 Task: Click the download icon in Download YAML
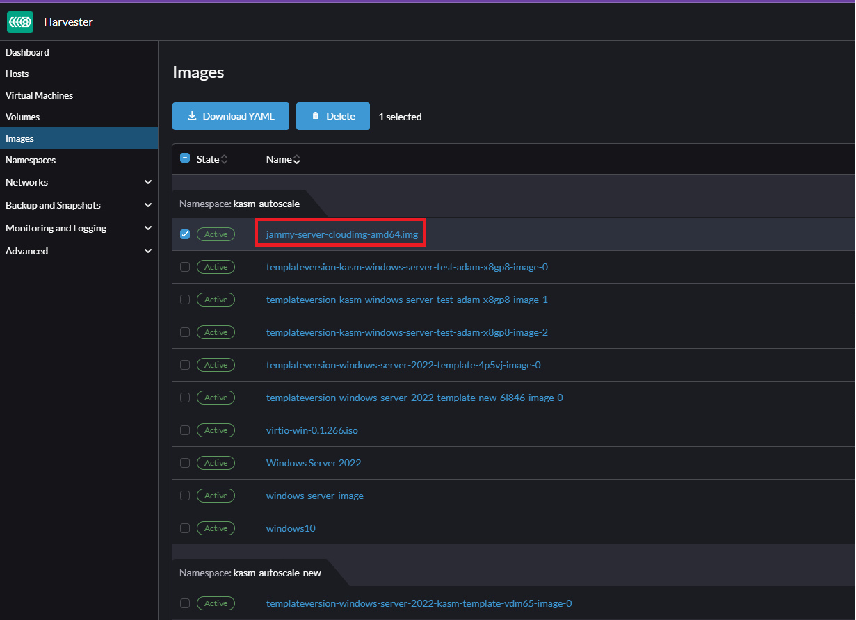click(x=192, y=116)
